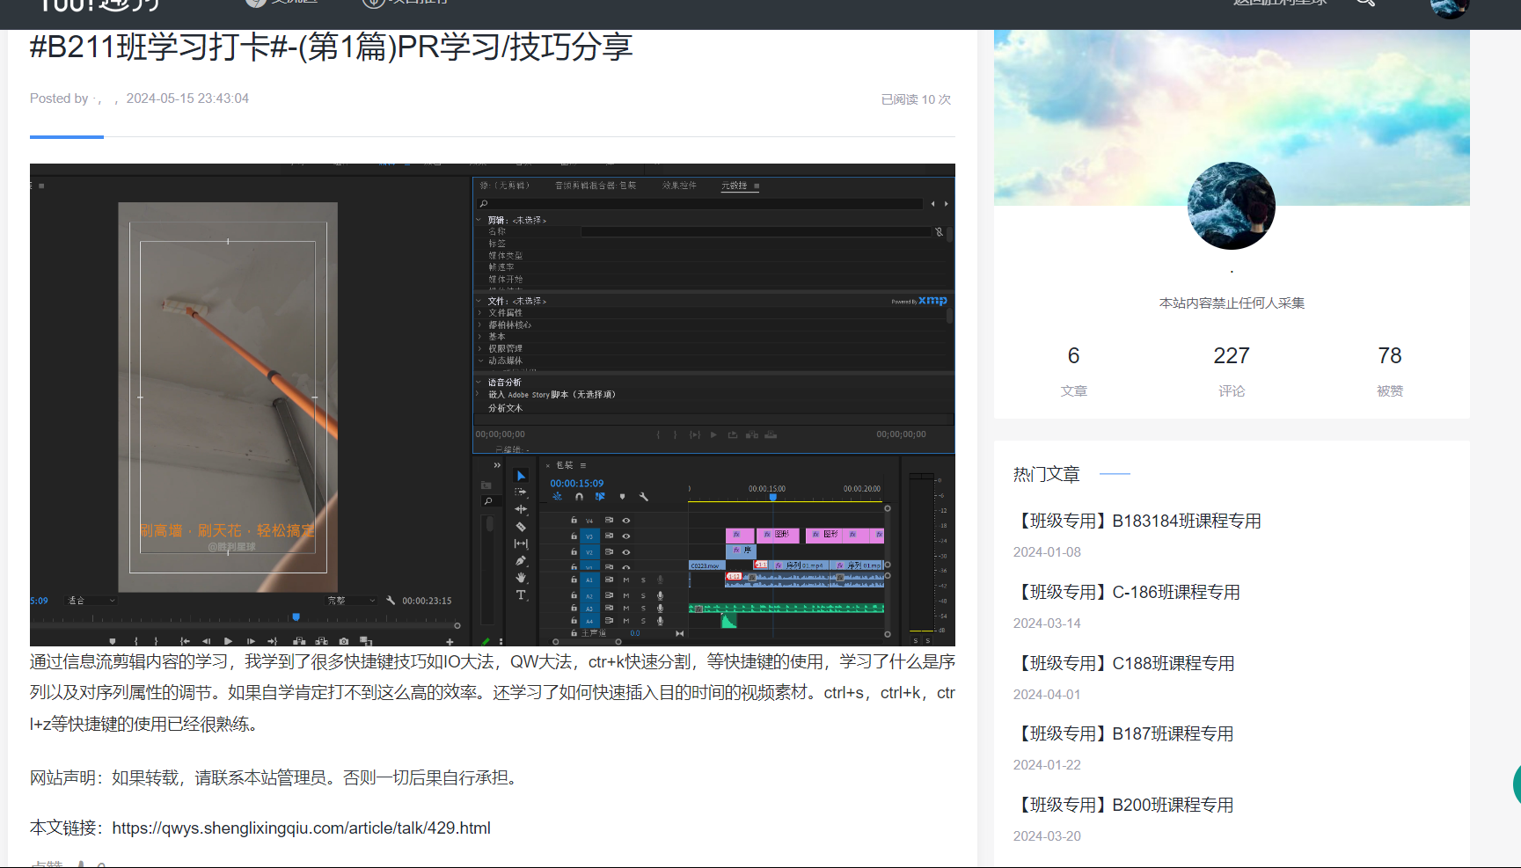
Task: Choose the Slip tool
Action: 521,543
